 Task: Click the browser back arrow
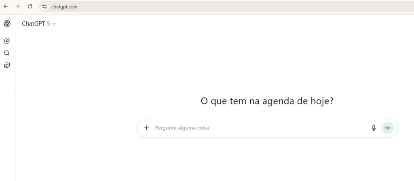click(6, 6)
